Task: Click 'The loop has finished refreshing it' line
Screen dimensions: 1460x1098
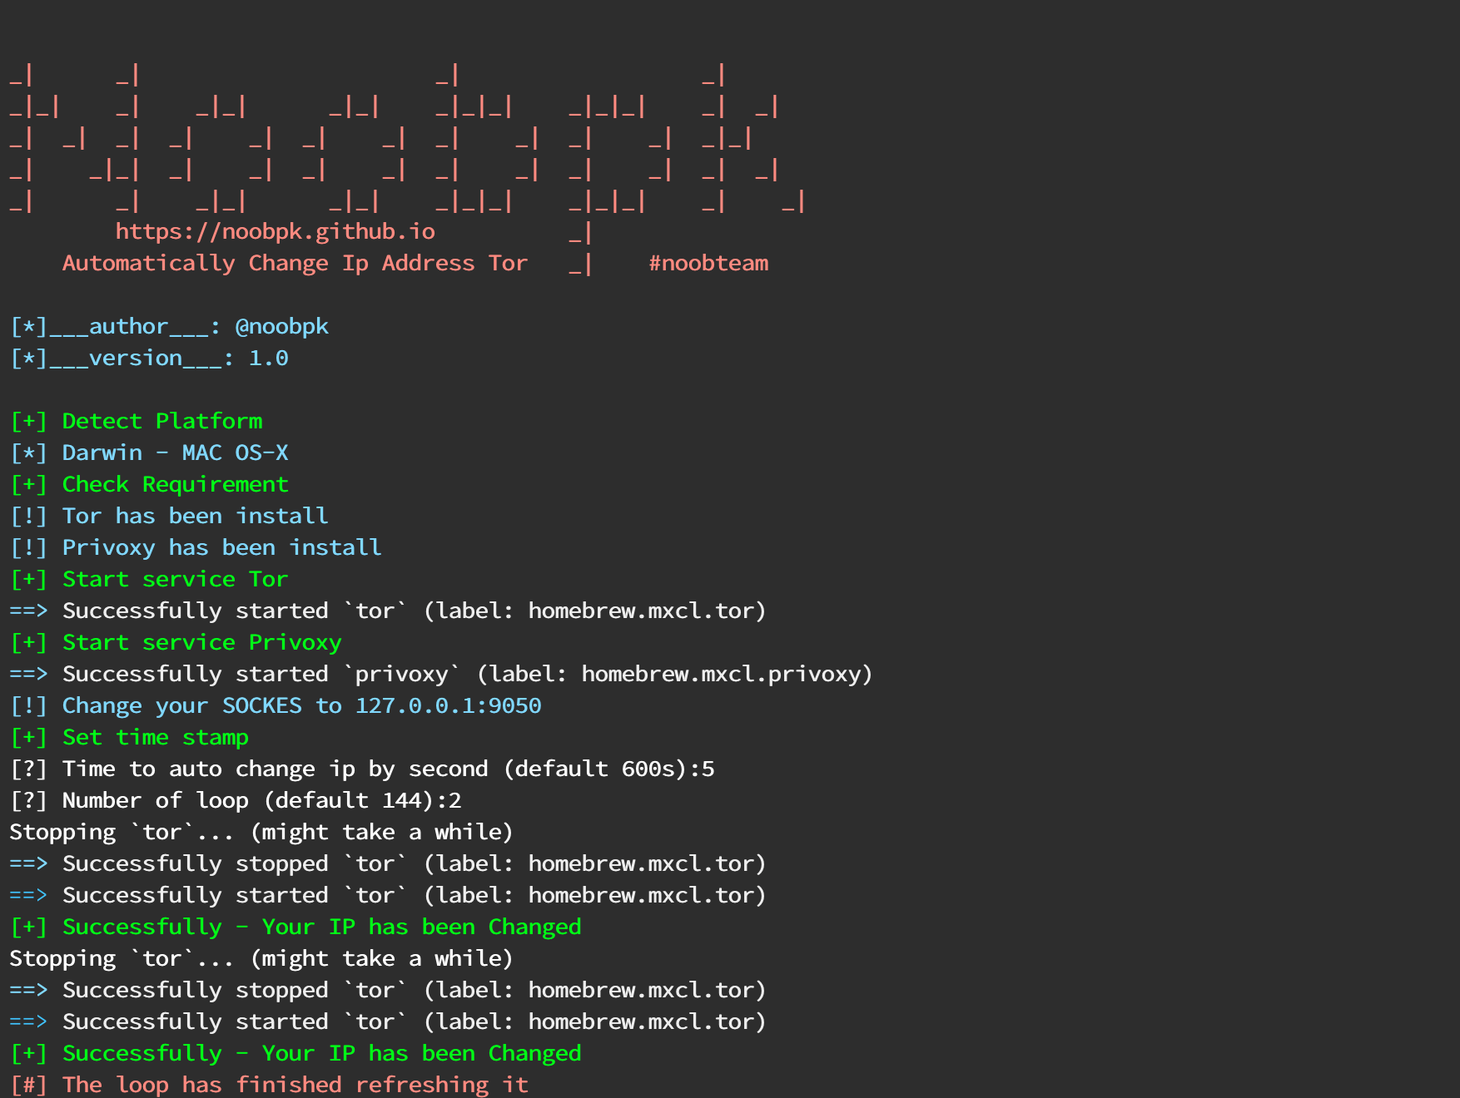Action: 269,1085
